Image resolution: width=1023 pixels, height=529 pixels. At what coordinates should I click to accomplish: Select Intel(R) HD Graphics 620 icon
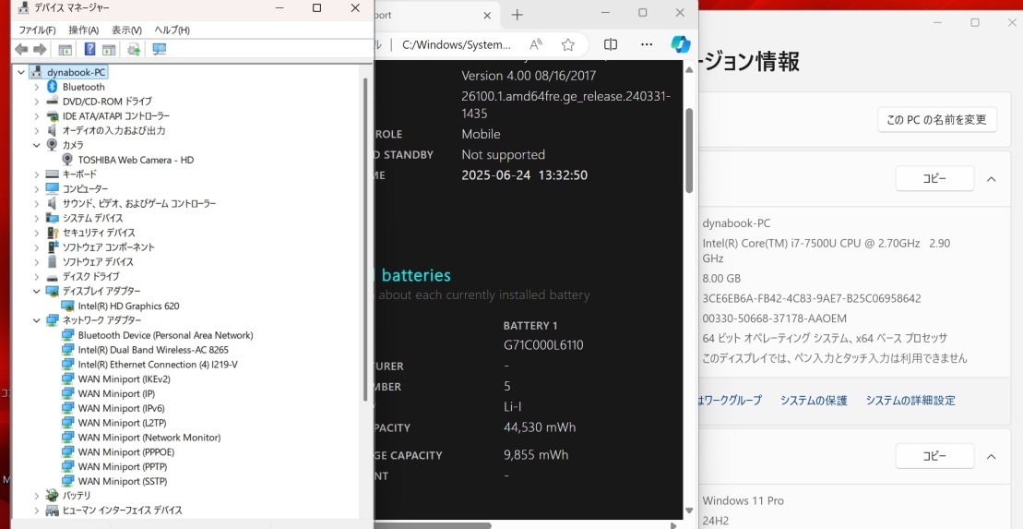pos(67,306)
